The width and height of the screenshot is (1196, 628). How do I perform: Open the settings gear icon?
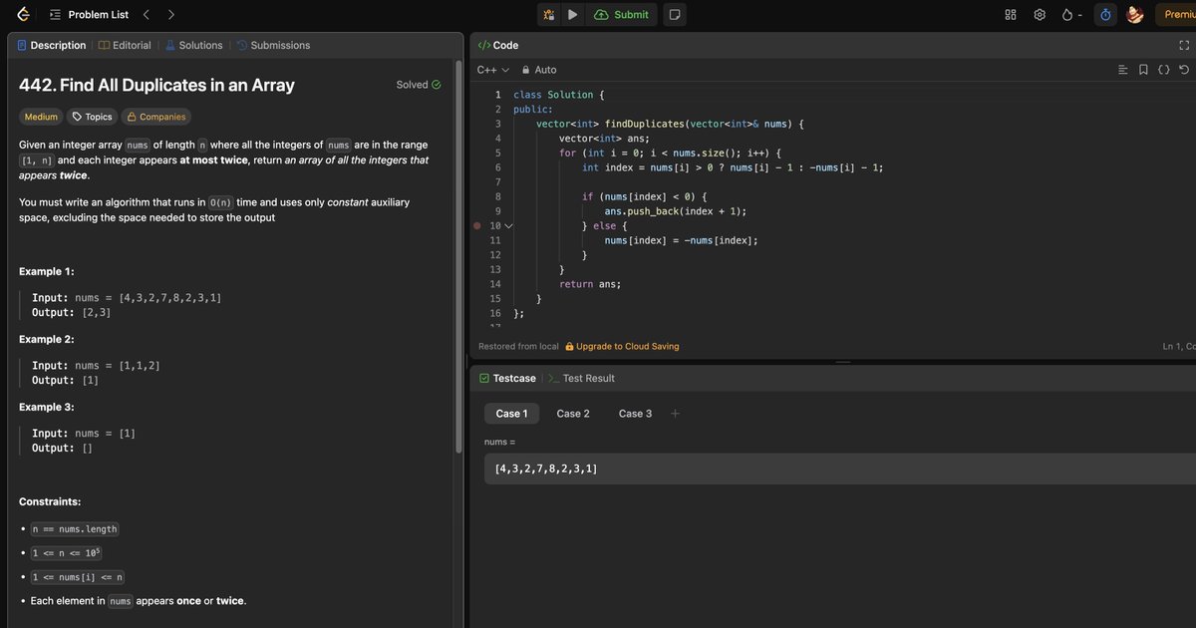click(x=1040, y=15)
